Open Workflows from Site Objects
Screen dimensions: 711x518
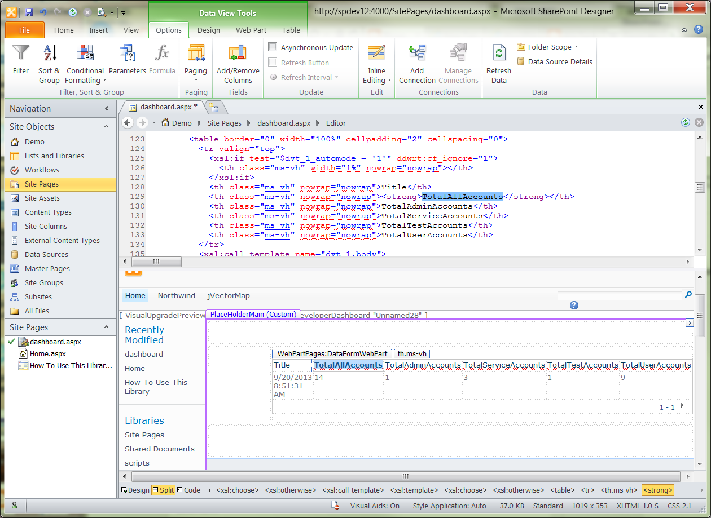(42, 170)
